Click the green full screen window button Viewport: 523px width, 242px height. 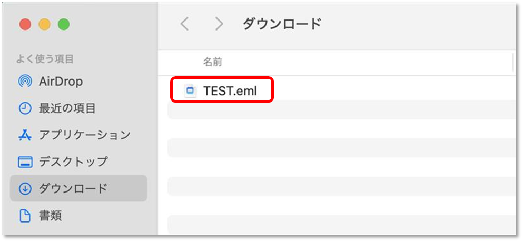point(64,24)
